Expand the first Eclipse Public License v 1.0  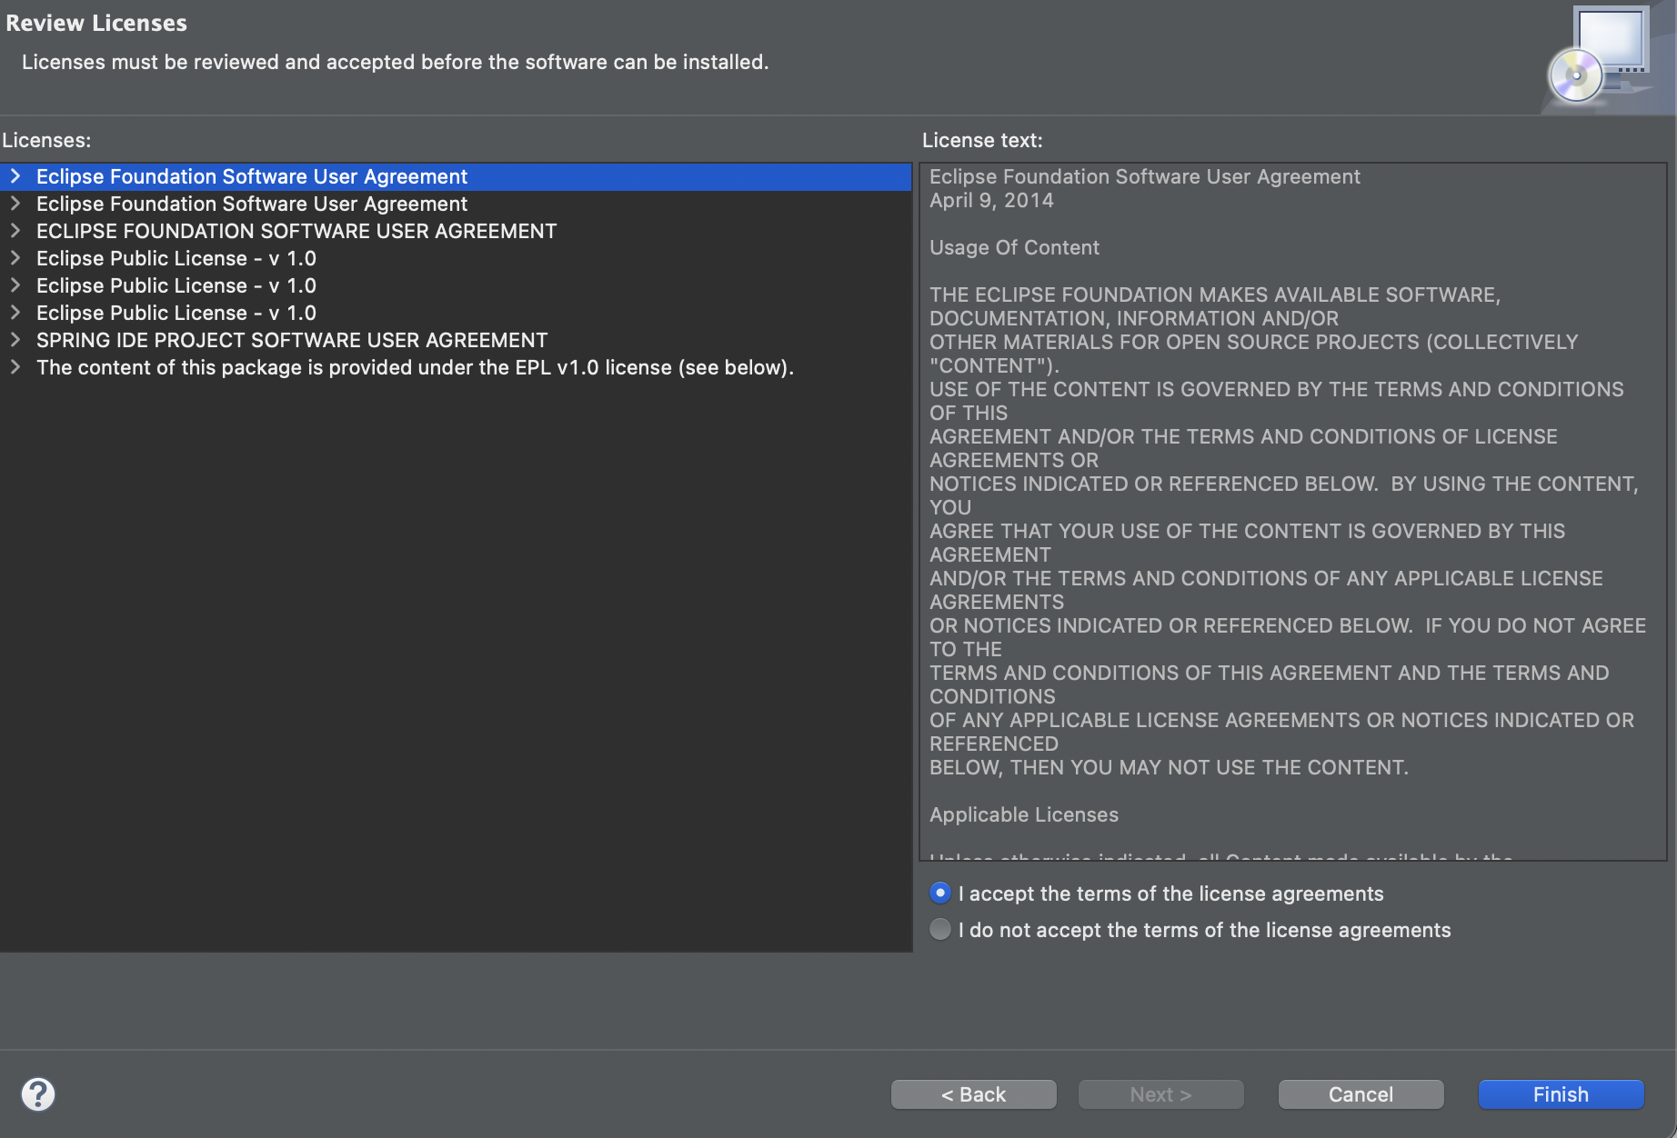15,258
